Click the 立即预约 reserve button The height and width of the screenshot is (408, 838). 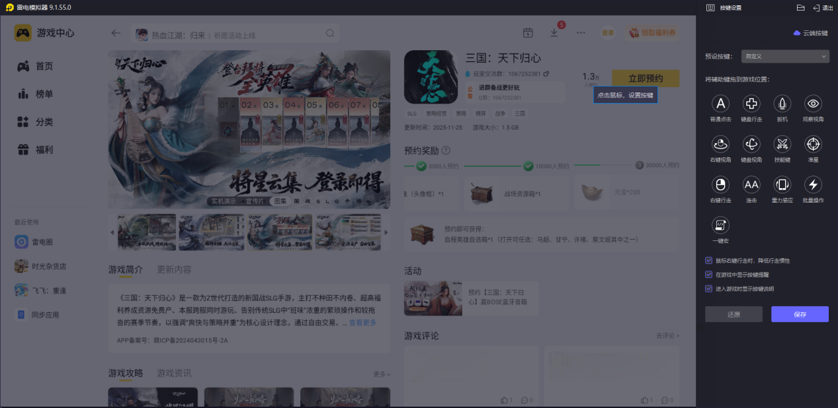646,78
